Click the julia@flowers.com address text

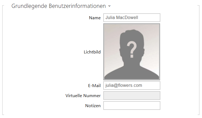pyautogui.click(x=124, y=85)
